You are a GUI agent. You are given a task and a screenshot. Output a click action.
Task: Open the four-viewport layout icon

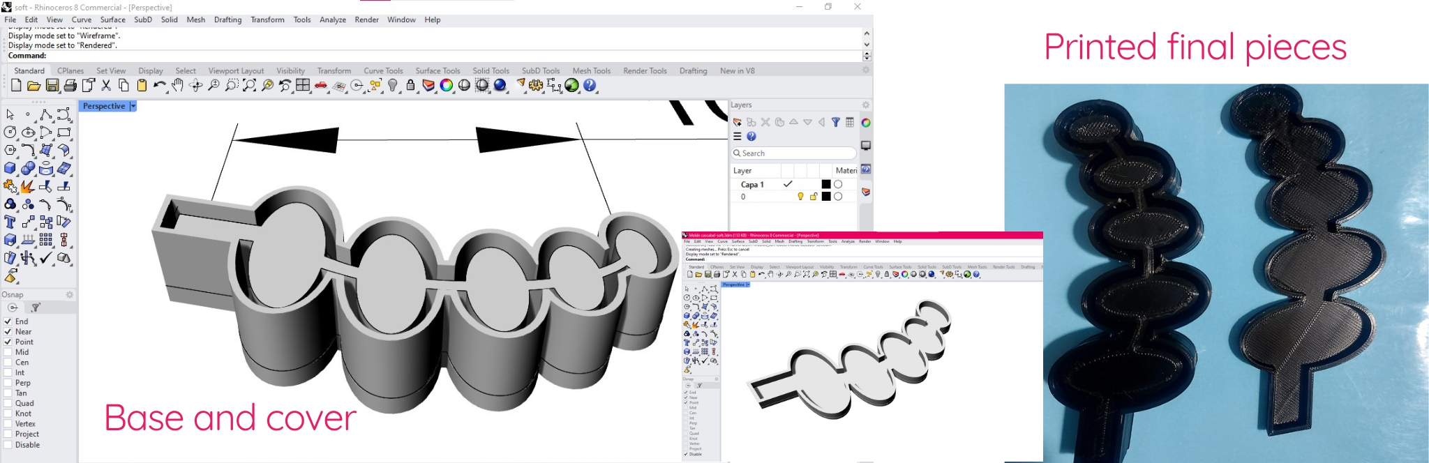[x=303, y=86]
